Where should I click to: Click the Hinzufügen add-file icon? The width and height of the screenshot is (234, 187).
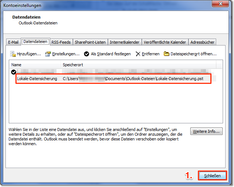pos(13,54)
